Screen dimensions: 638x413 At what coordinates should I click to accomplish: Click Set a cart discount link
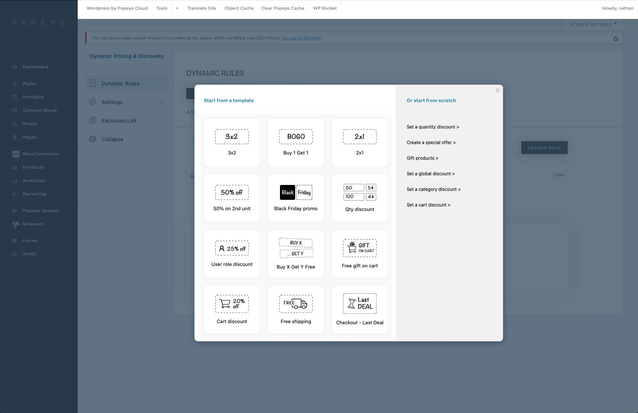pos(428,205)
